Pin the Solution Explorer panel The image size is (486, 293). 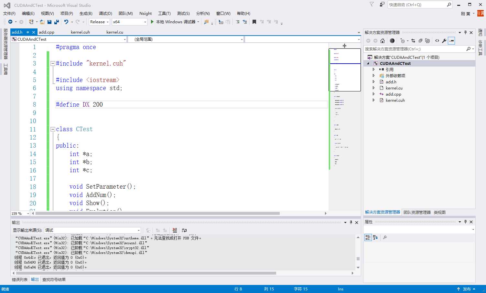(x=466, y=32)
